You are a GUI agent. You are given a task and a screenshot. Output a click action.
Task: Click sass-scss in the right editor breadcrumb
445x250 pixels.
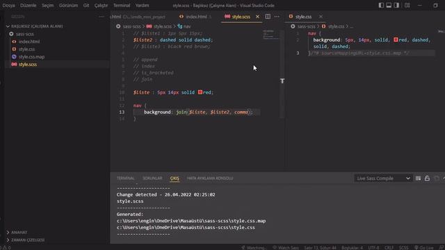(x=306, y=26)
